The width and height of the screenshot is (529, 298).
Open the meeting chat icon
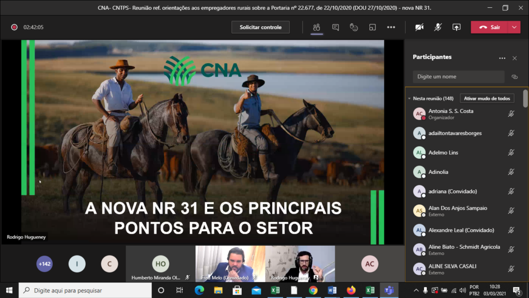point(335,27)
